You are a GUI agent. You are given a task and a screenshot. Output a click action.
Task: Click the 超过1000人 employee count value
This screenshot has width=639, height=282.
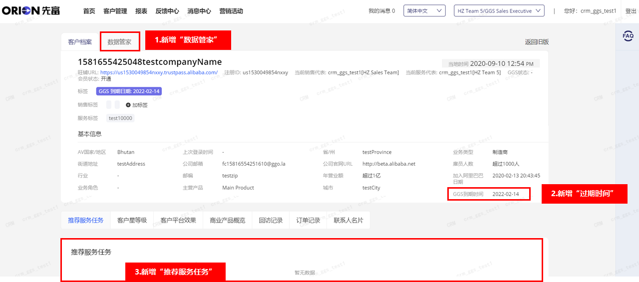(x=506, y=164)
